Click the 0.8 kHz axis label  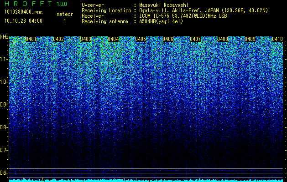[4, 127]
